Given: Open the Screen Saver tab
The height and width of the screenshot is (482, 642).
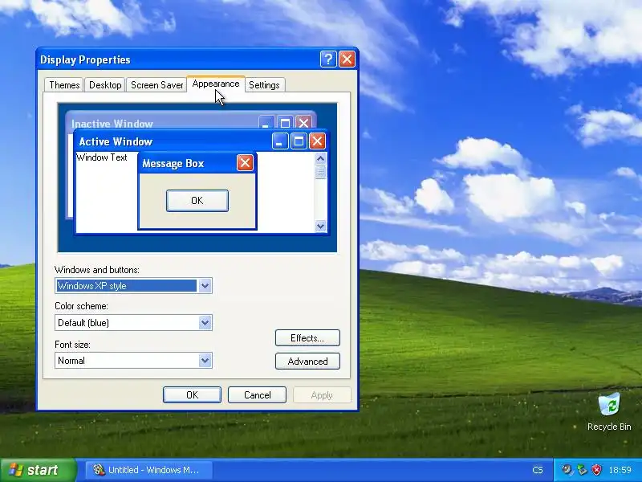Looking at the screenshot, I should (x=156, y=85).
